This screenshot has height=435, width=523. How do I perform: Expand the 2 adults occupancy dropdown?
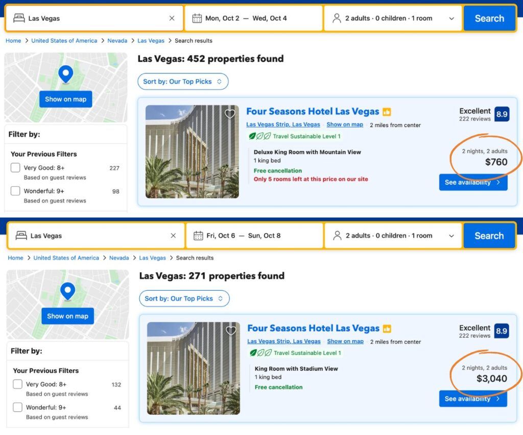[x=450, y=18]
